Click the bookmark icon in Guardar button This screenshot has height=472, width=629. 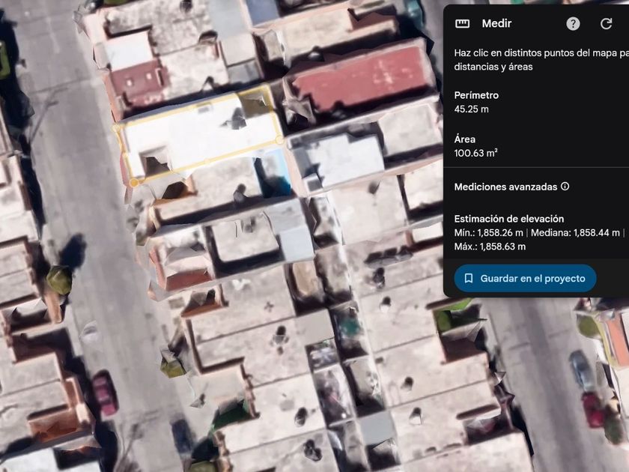click(468, 278)
